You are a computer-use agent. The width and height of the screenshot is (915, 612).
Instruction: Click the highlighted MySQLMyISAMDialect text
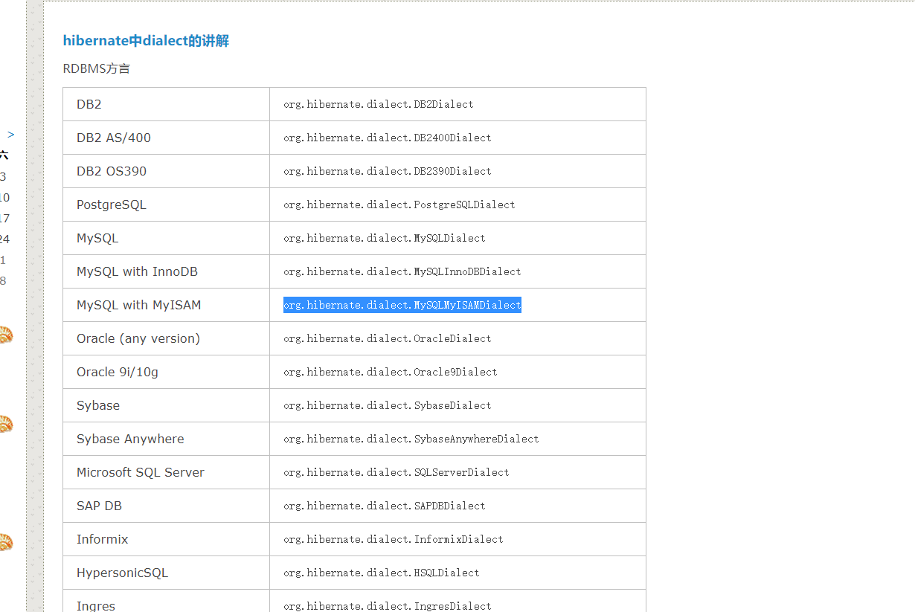click(402, 305)
